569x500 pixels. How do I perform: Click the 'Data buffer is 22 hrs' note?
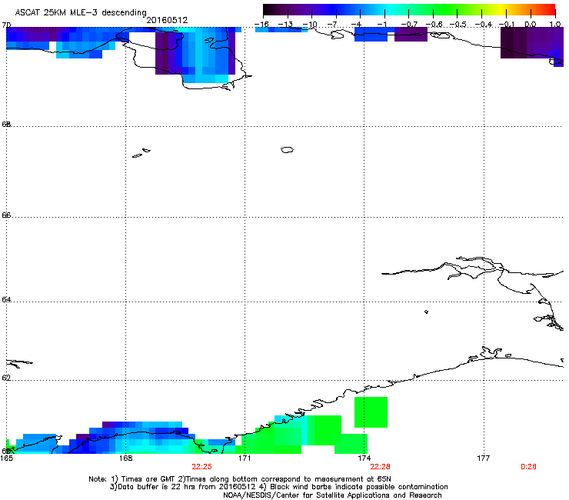[278, 487]
